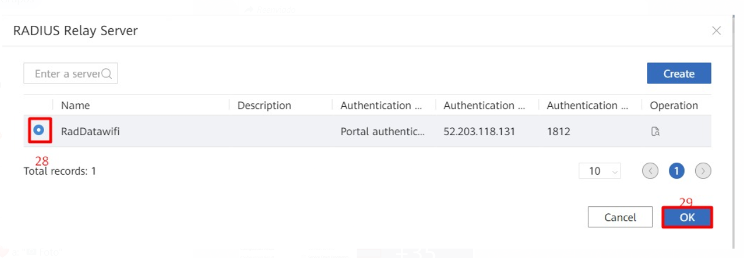Click the Create button

[x=679, y=73]
